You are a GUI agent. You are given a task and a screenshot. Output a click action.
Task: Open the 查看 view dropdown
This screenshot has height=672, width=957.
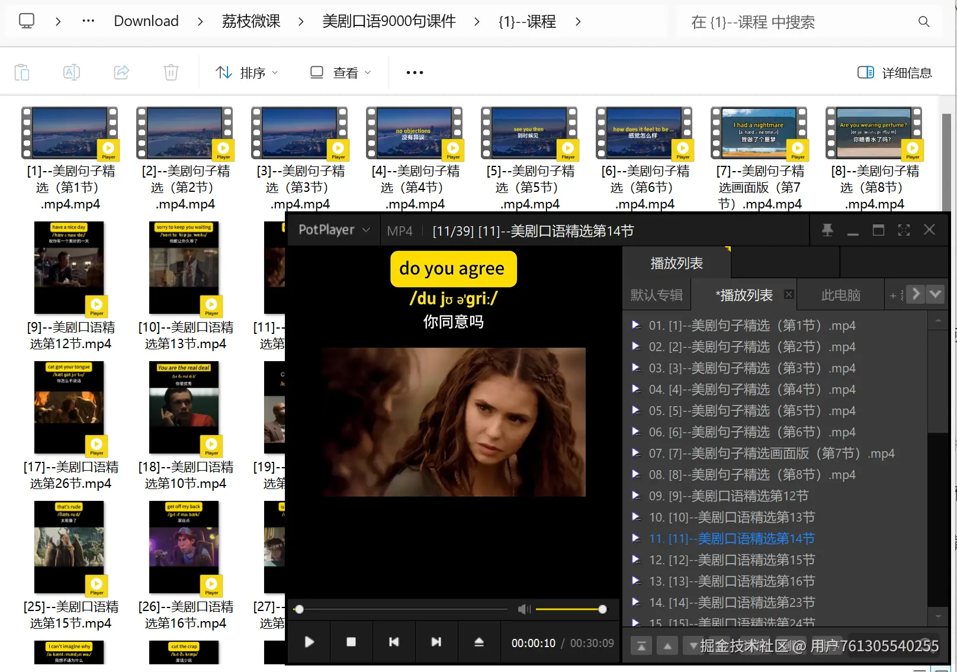341,72
